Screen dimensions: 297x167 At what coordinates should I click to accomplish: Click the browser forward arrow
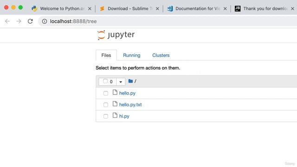pyautogui.click(x=19, y=21)
